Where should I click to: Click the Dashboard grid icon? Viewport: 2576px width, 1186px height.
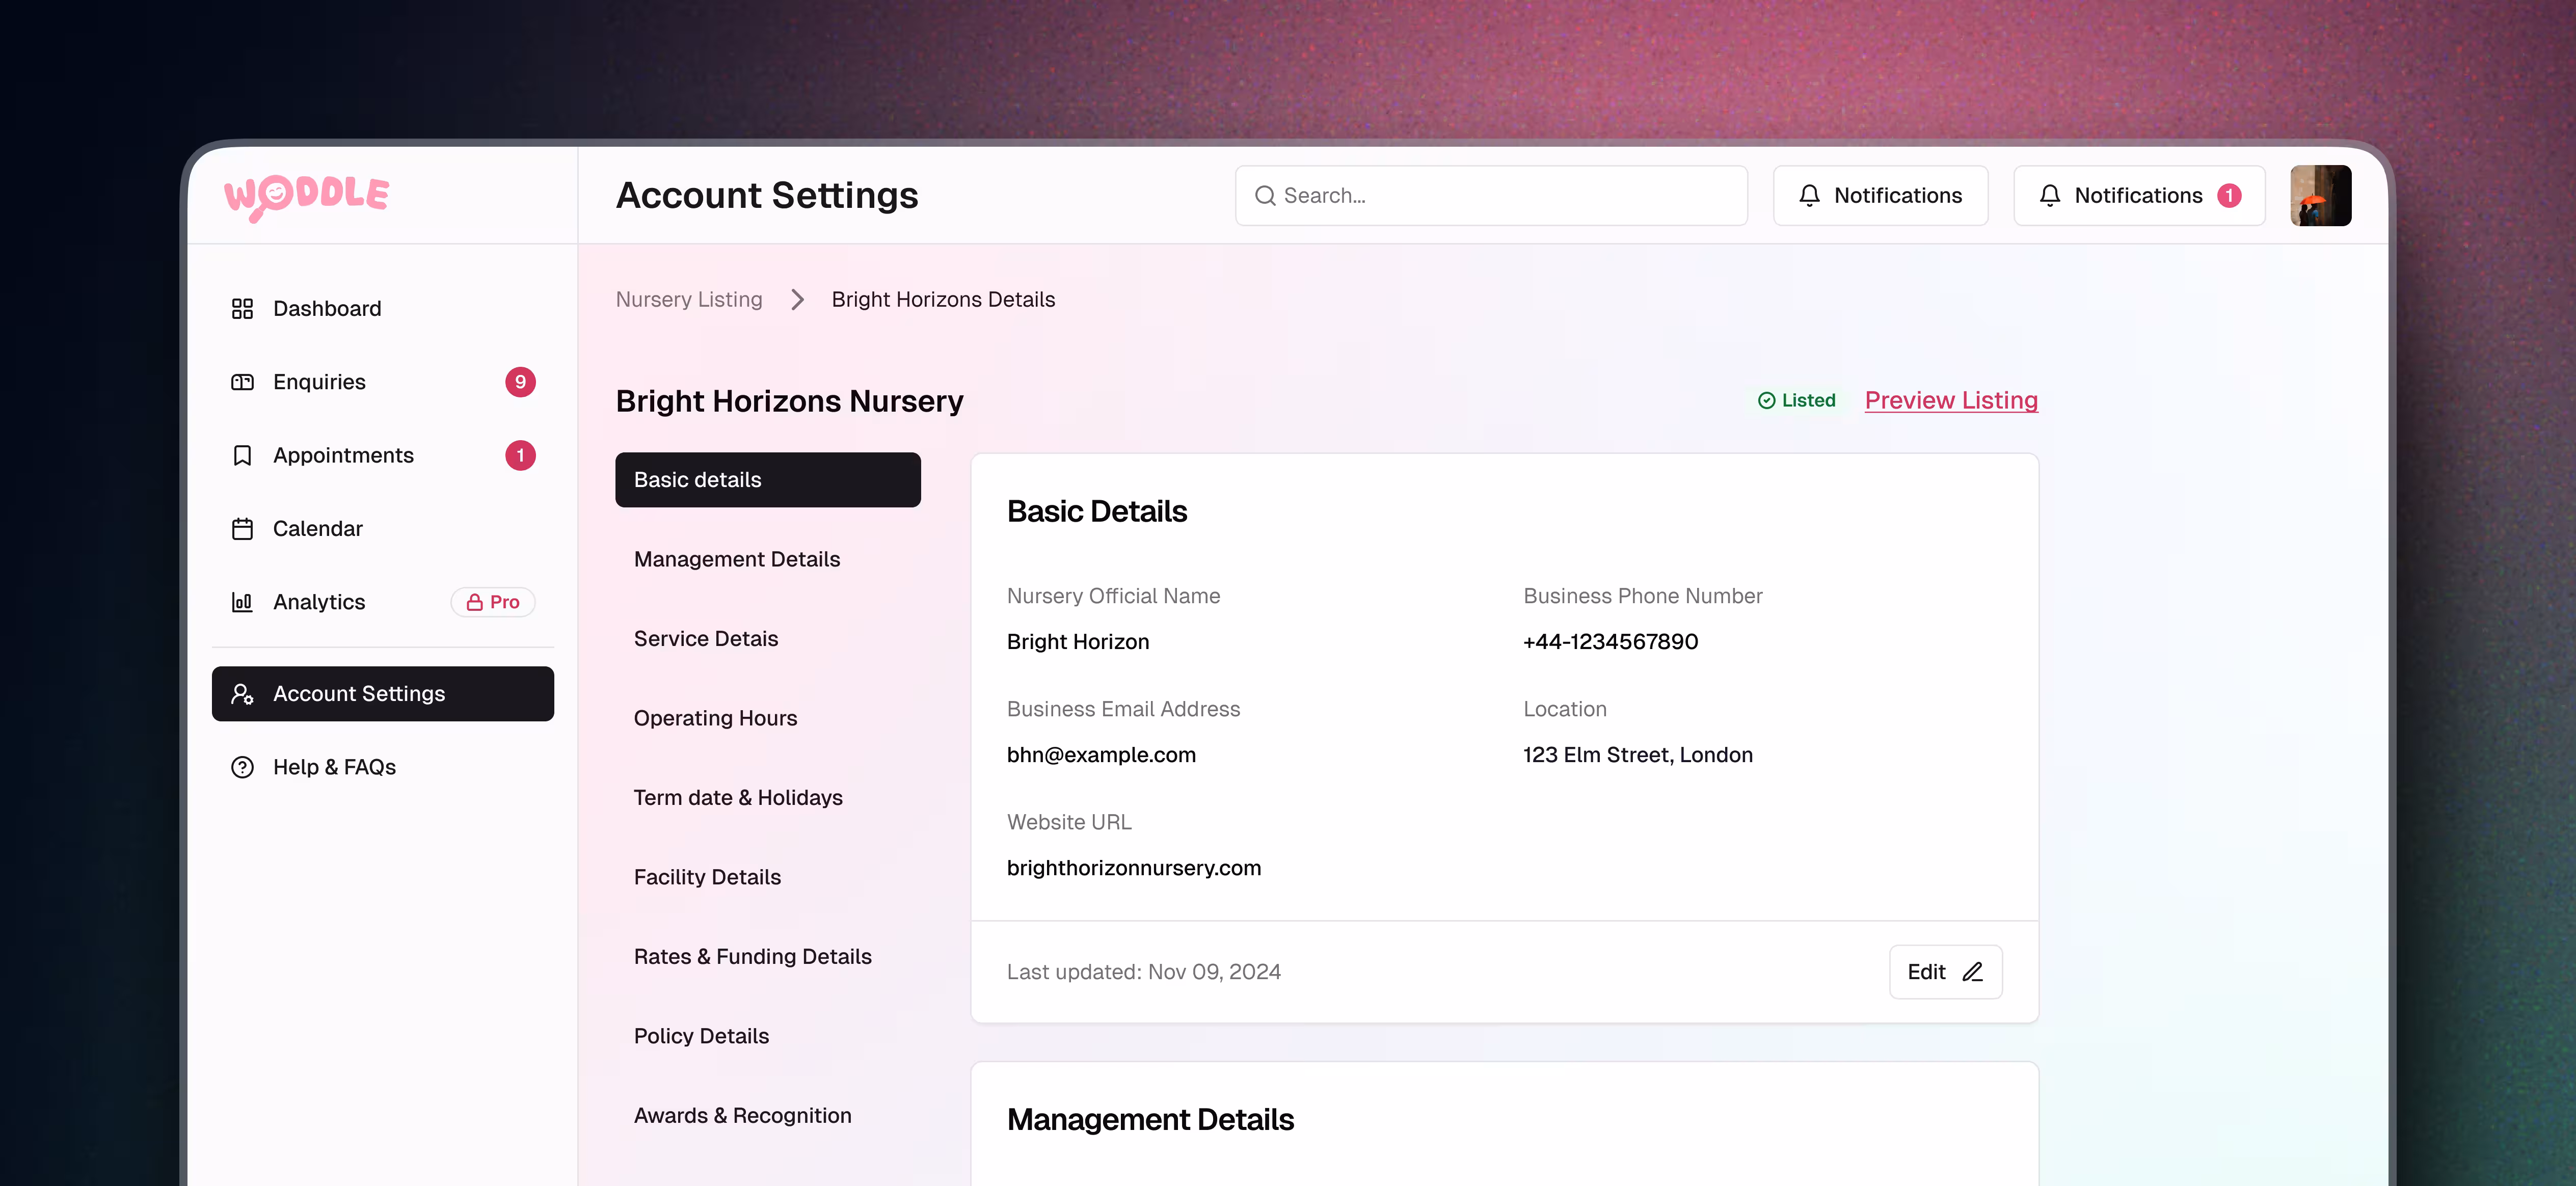(x=242, y=309)
